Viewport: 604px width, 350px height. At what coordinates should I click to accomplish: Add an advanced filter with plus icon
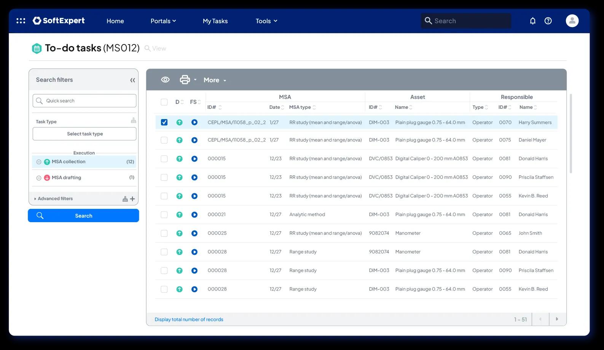coord(132,199)
